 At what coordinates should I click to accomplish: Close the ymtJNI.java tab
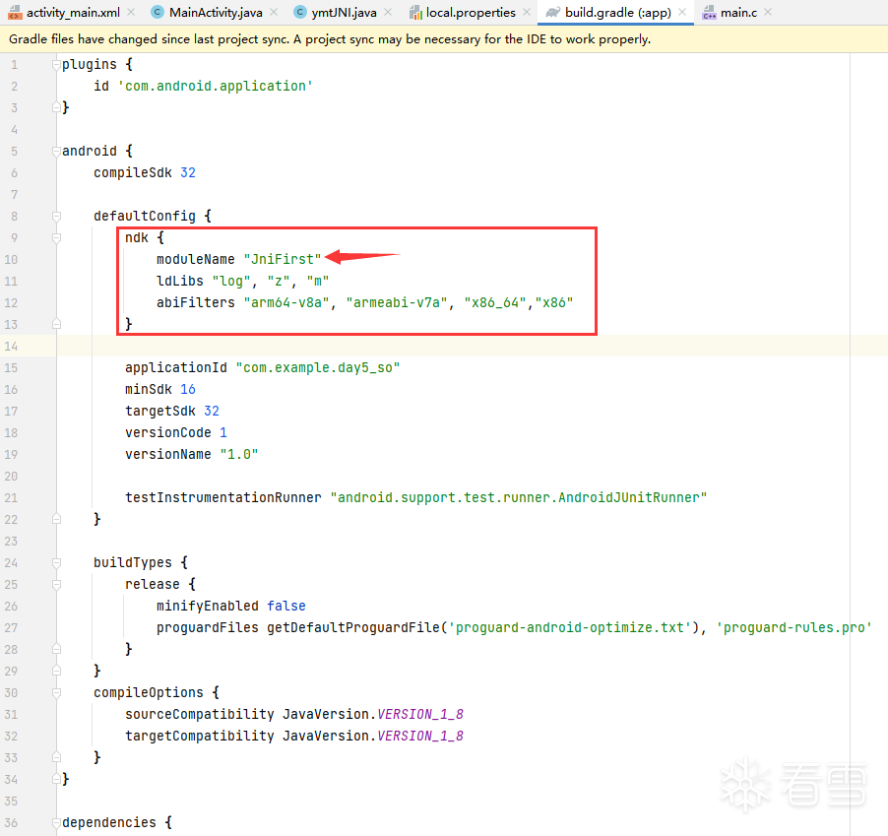point(388,12)
